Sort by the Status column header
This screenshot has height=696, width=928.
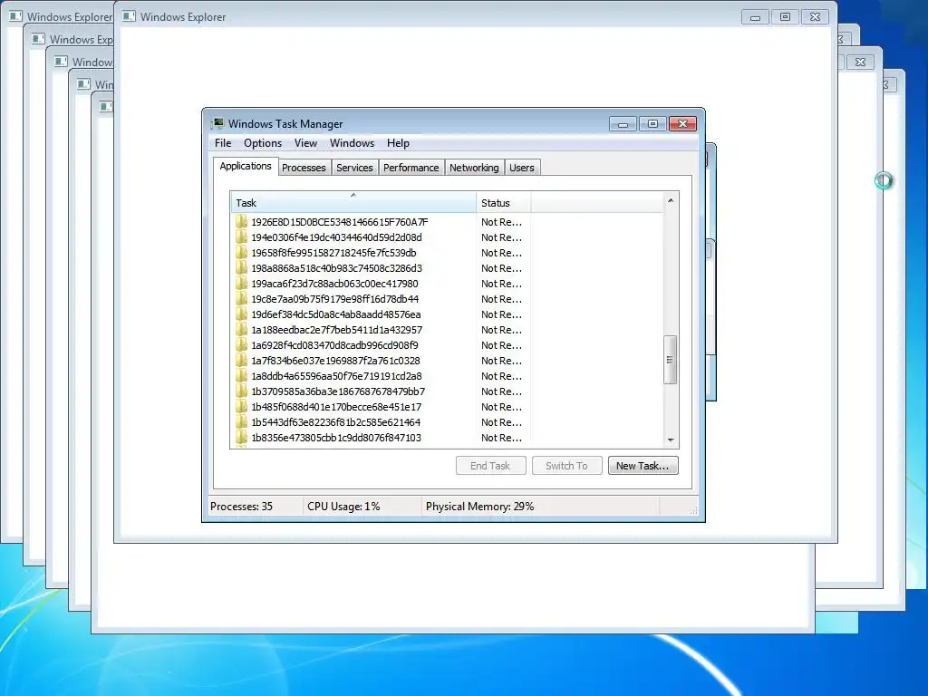click(504, 202)
